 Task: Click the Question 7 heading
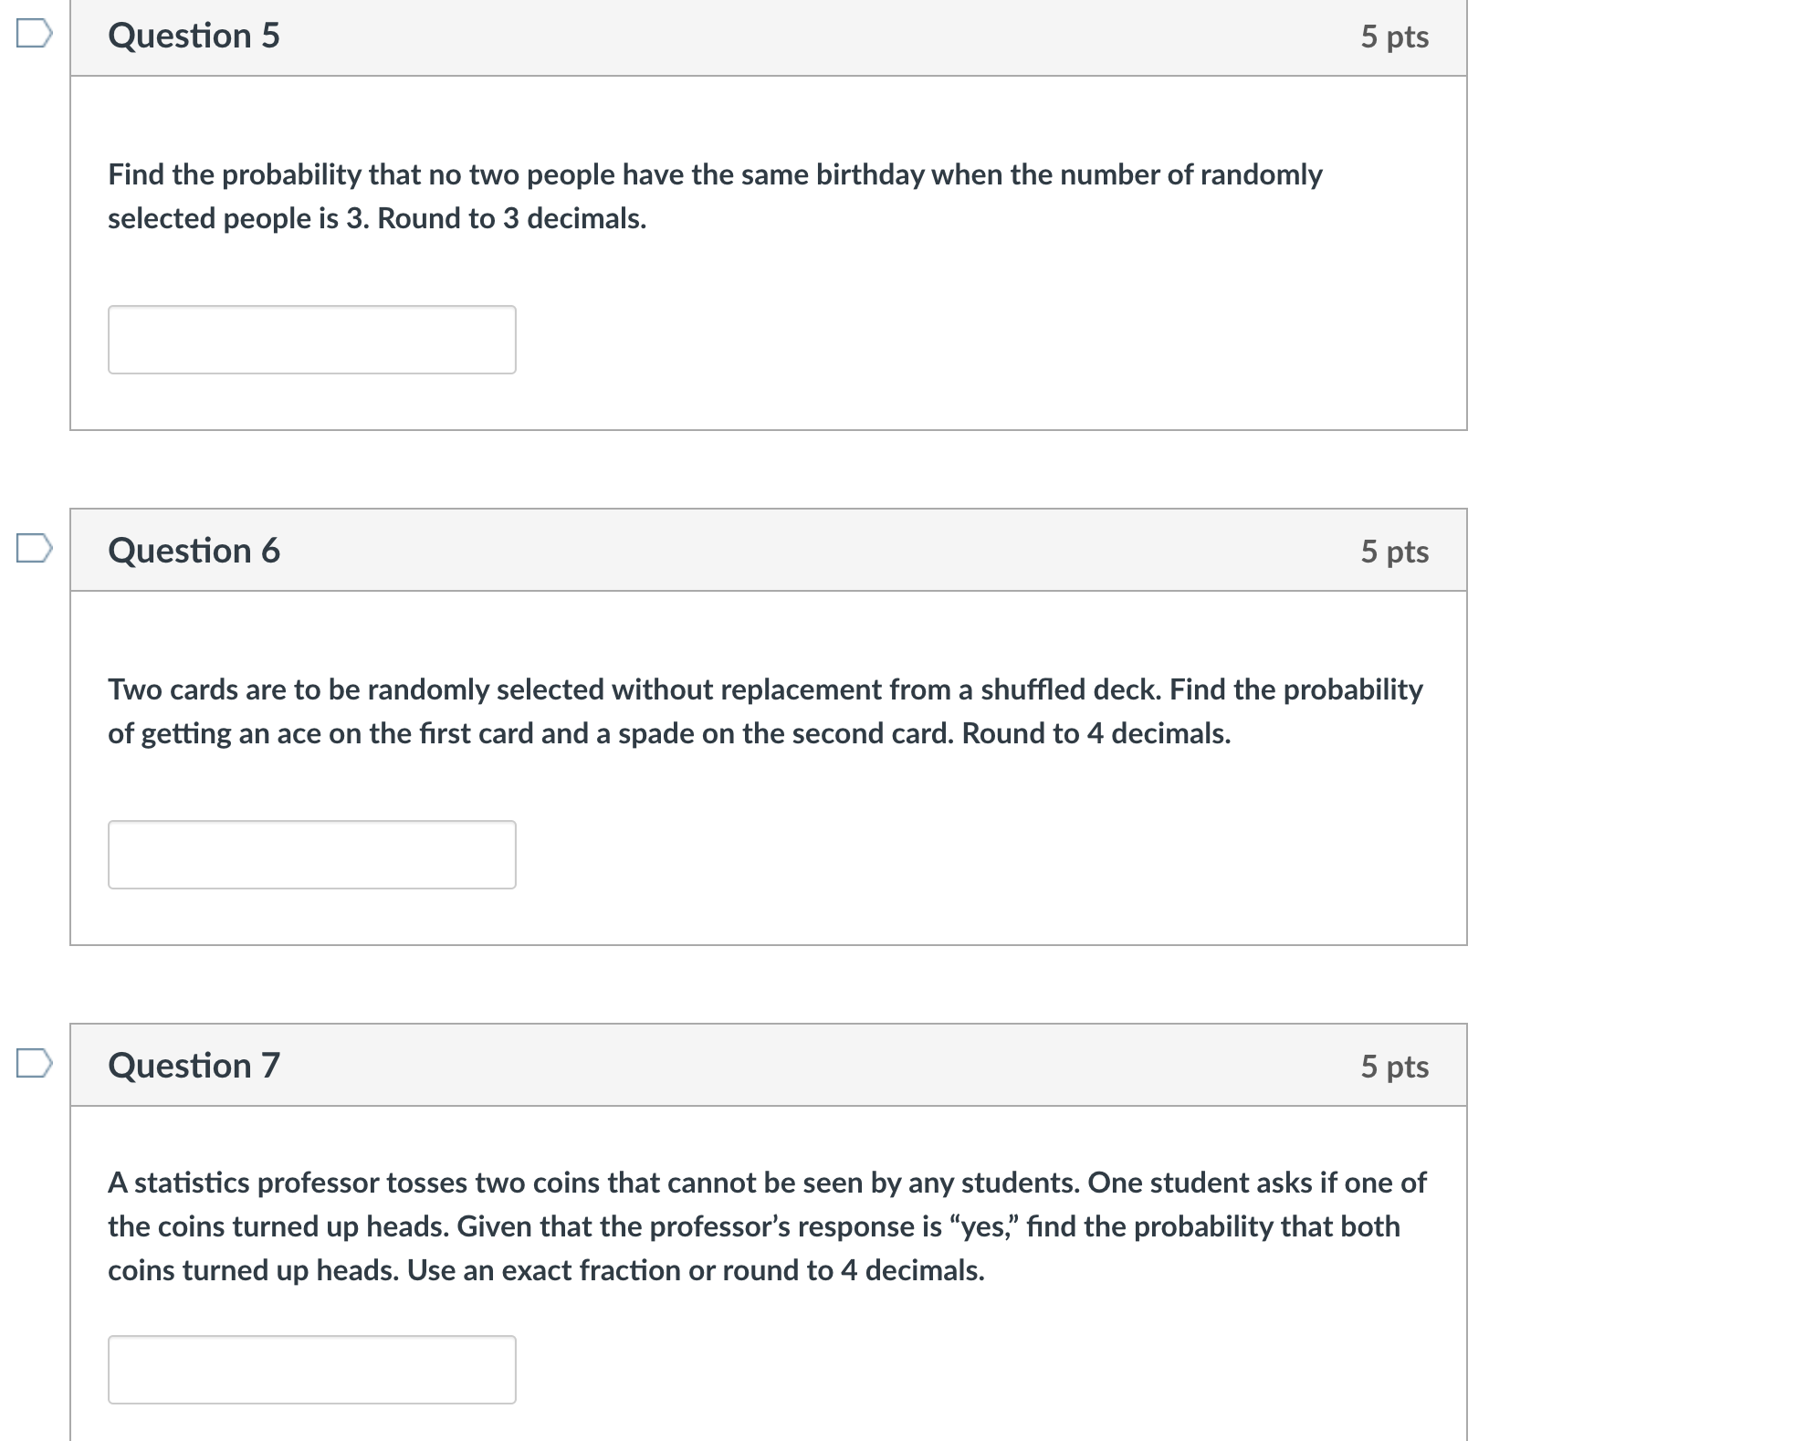[194, 1066]
